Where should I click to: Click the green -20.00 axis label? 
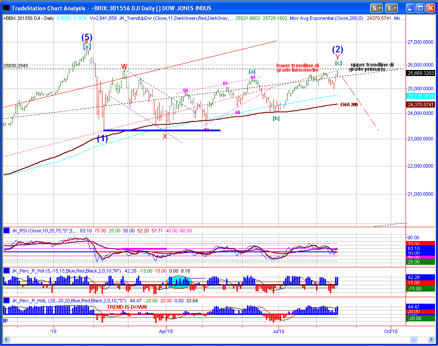pyautogui.click(x=420, y=318)
